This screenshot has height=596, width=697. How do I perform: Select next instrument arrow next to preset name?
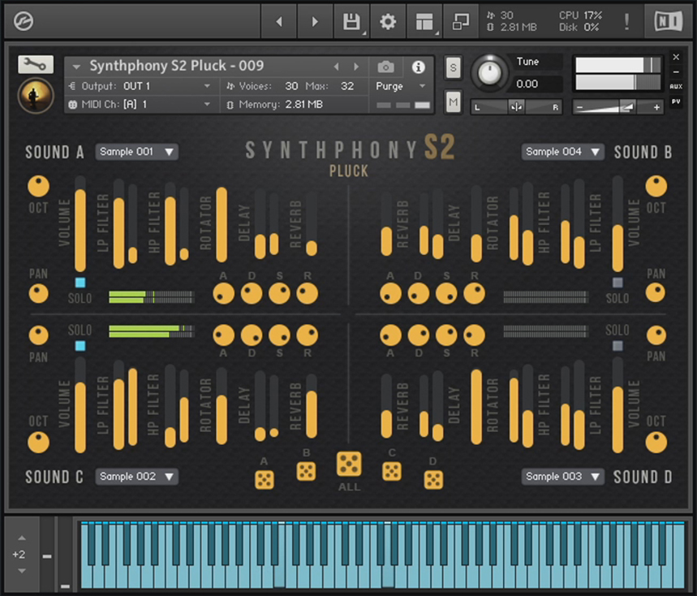click(x=356, y=67)
